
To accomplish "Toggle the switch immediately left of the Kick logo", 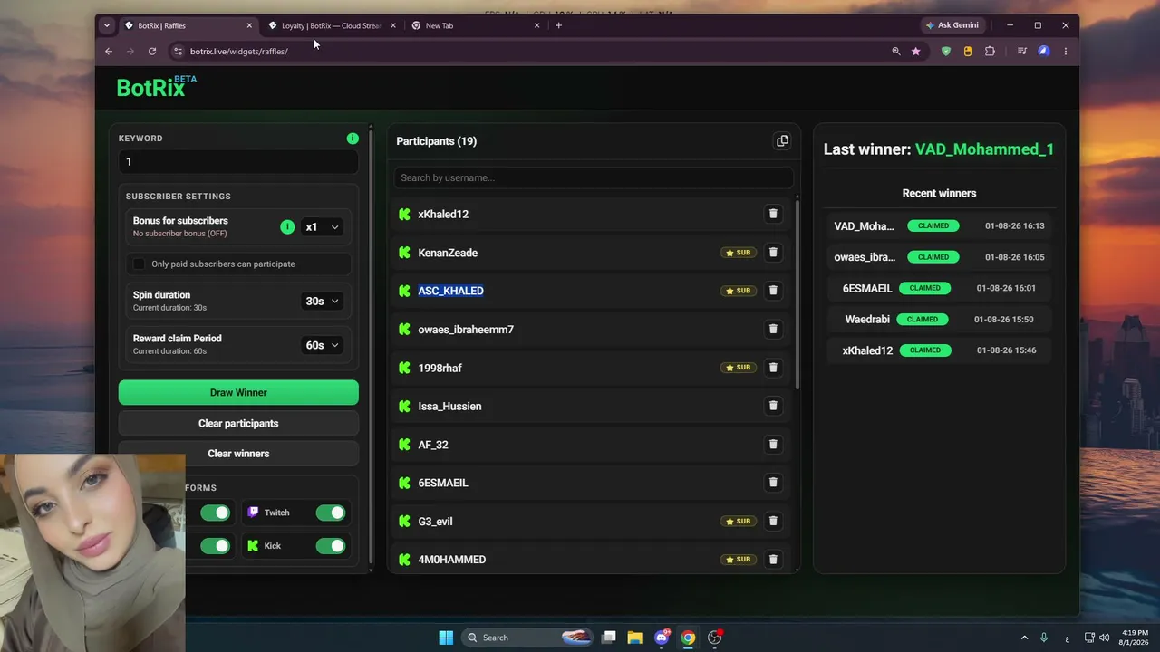I will [x=216, y=546].
